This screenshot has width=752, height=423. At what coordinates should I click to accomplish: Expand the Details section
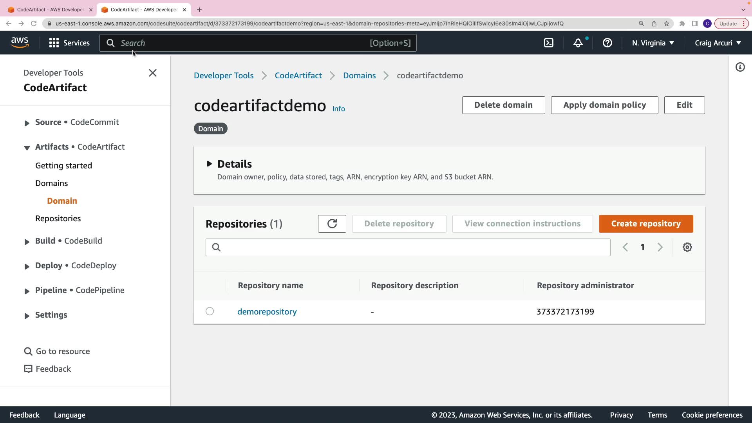point(210,164)
